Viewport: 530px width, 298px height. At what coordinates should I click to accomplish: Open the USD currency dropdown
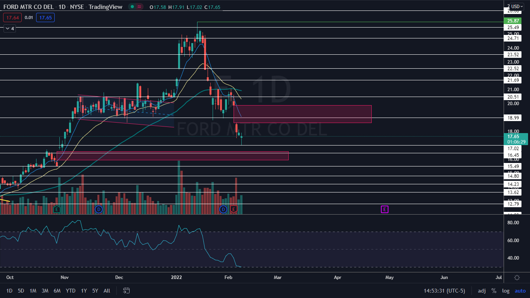tap(517, 6)
